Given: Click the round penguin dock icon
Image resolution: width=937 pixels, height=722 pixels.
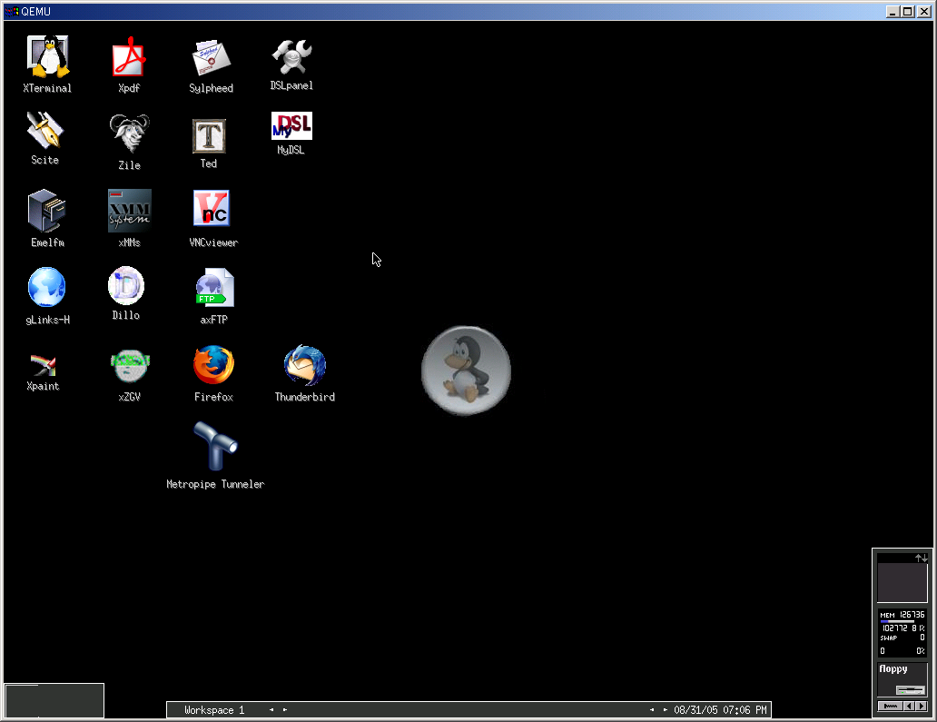Looking at the screenshot, I should pos(466,371).
